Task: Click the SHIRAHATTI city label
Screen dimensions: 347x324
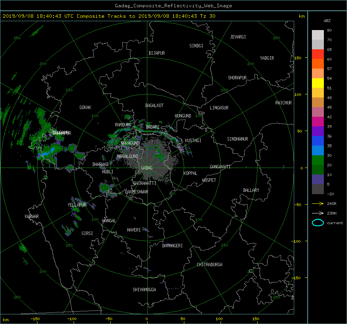Action: click(145, 183)
